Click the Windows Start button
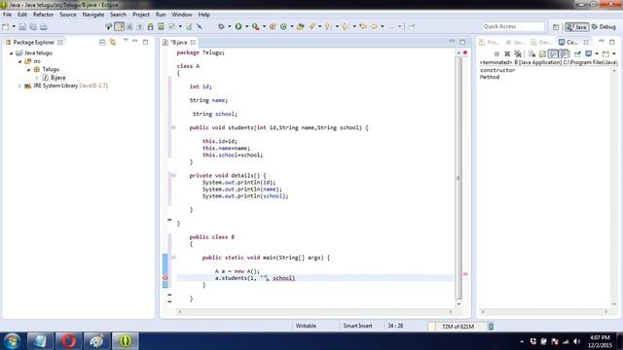 click(x=13, y=341)
